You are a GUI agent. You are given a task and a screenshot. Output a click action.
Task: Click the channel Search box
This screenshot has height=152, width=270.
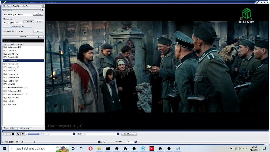(23, 41)
